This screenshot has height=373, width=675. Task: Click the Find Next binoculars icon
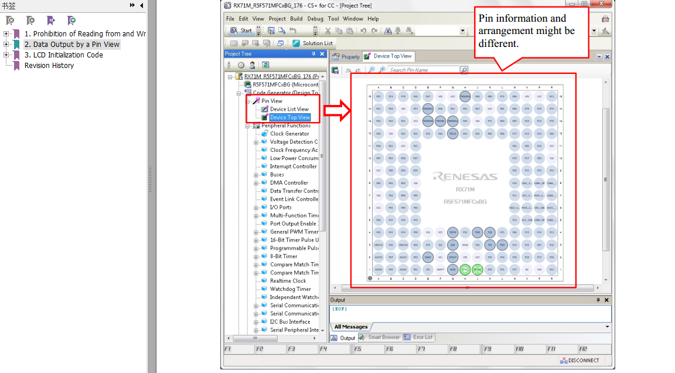pyautogui.click(x=410, y=30)
